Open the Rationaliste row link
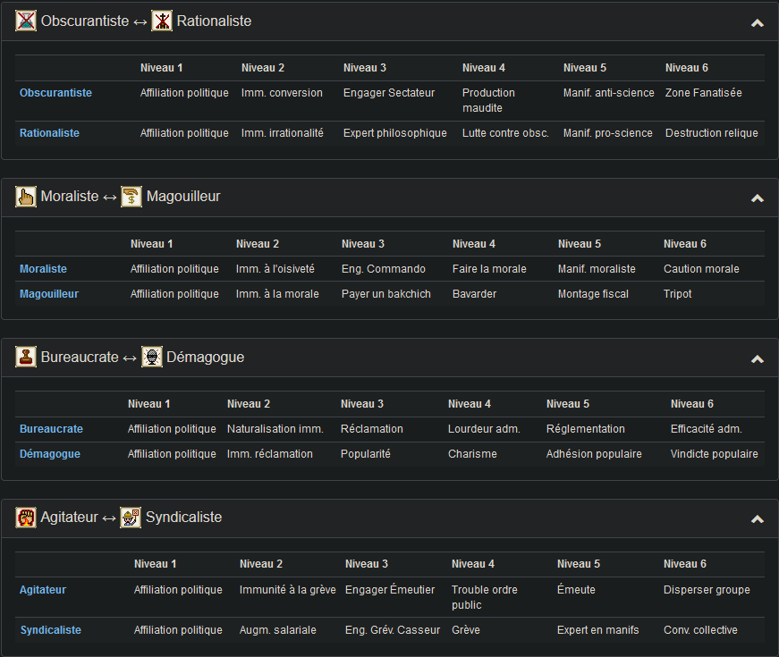Image resolution: width=779 pixels, height=657 pixels. [x=49, y=133]
